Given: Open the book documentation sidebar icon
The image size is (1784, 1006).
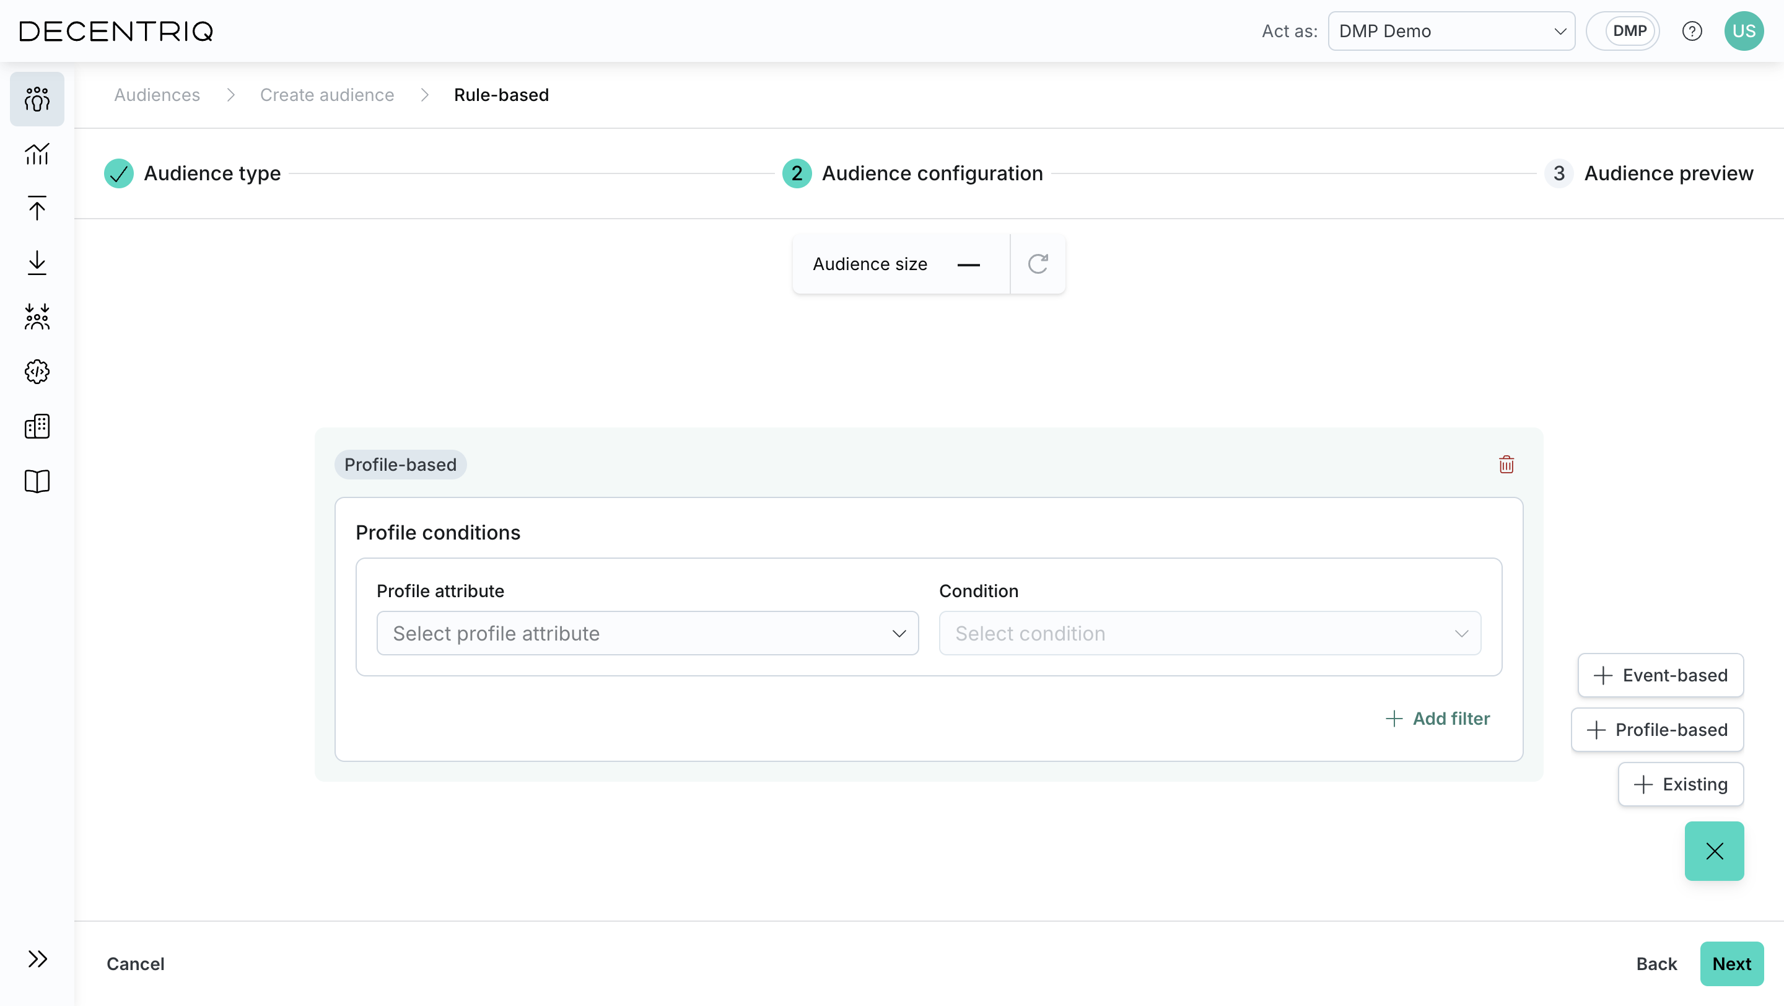Looking at the screenshot, I should 37,481.
